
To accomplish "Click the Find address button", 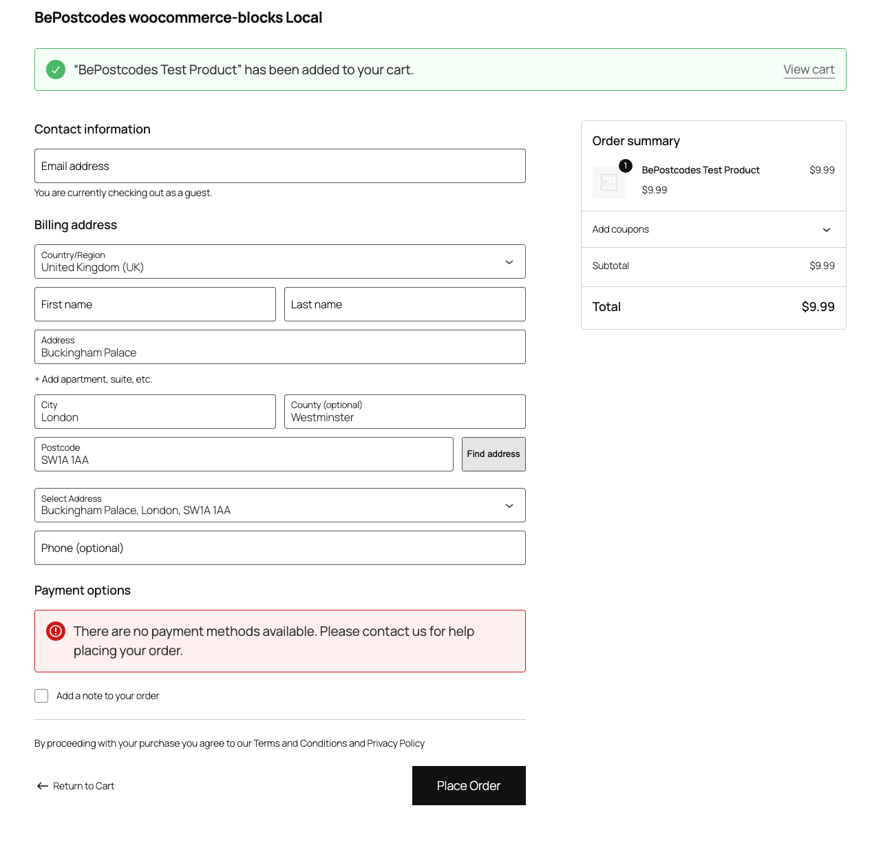I will pos(493,454).
